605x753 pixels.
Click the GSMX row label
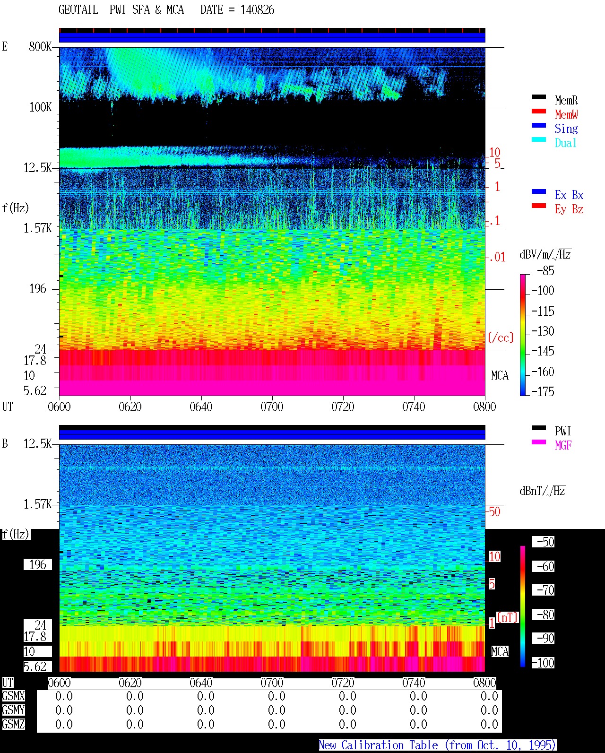point(14,696)
